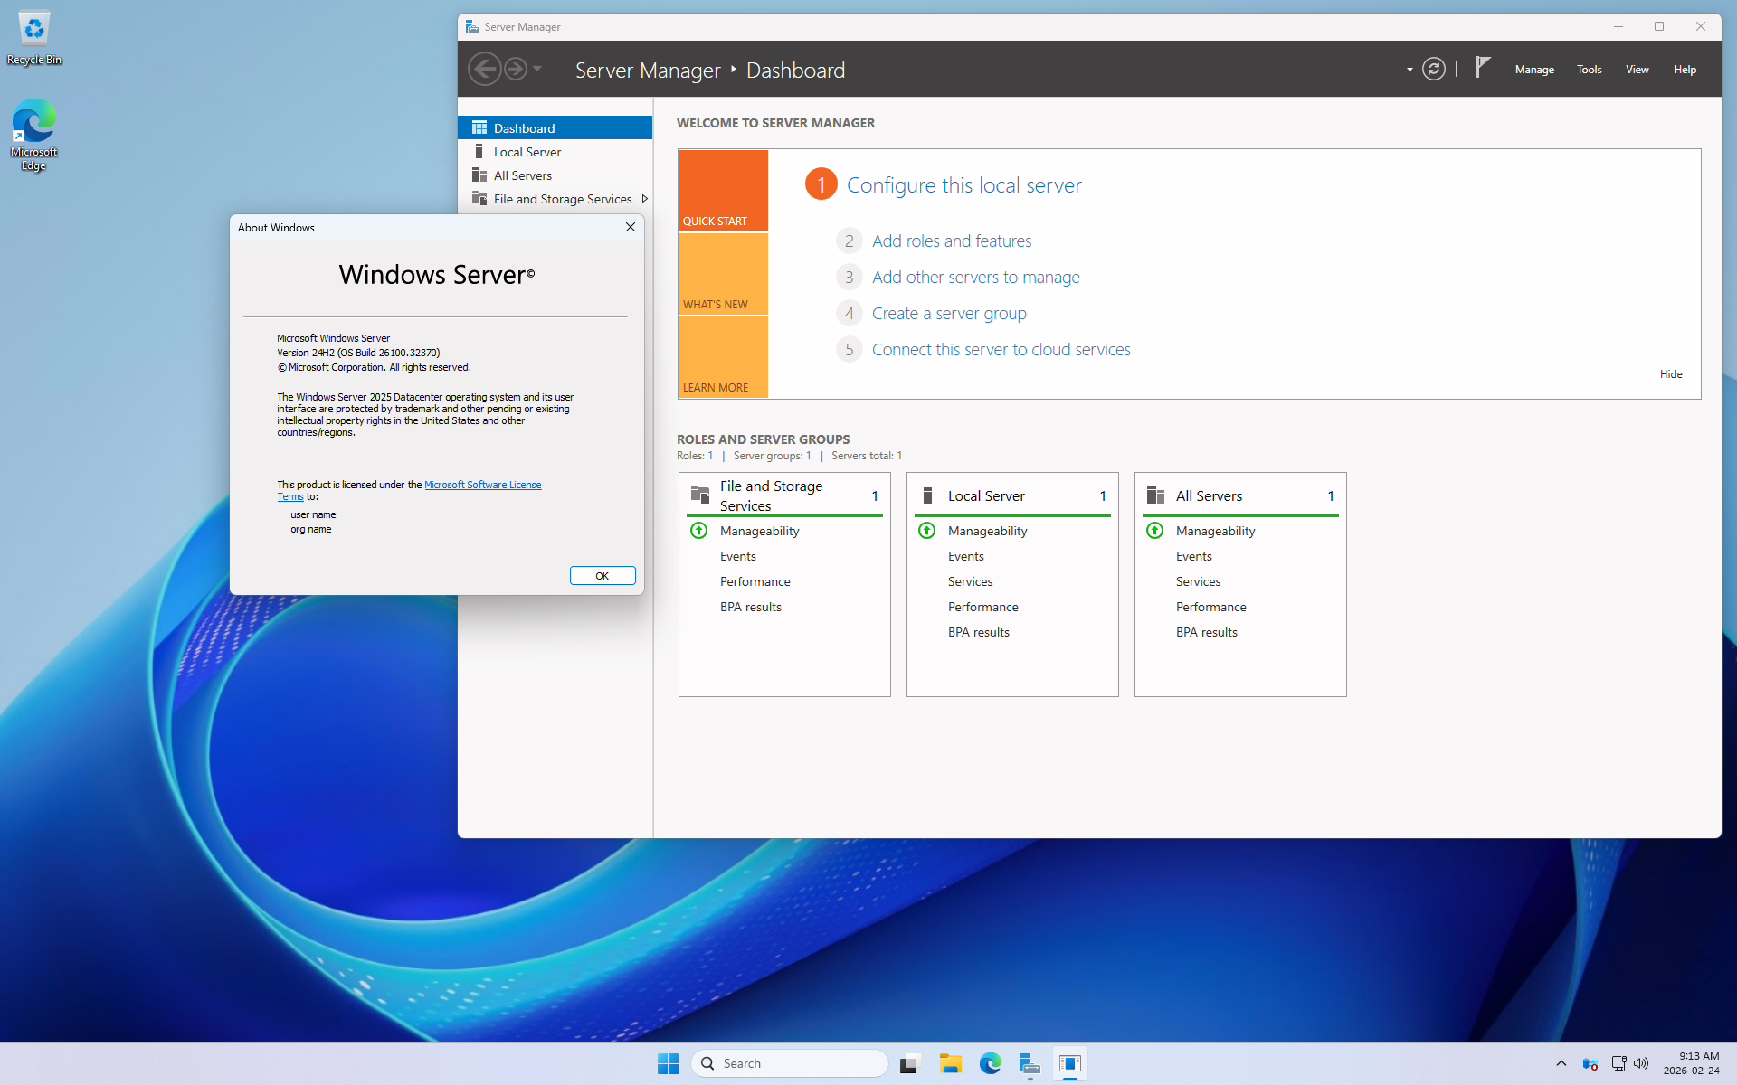Show hidden icons in the system tray
Image resolution: width=1737 pixels, height=1085 pixels.
(1561, 1063)
